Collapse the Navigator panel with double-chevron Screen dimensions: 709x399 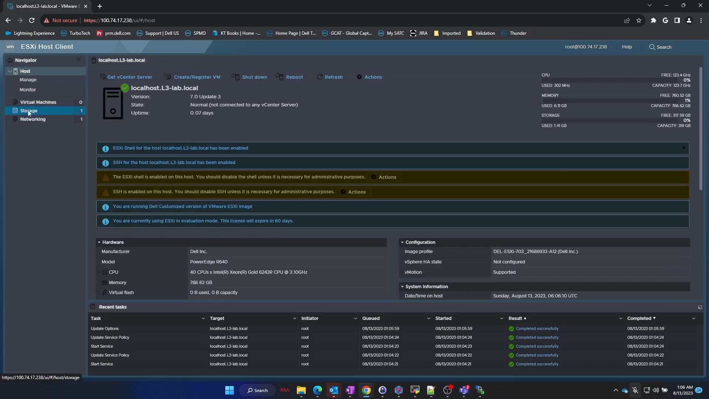point(79,59)
